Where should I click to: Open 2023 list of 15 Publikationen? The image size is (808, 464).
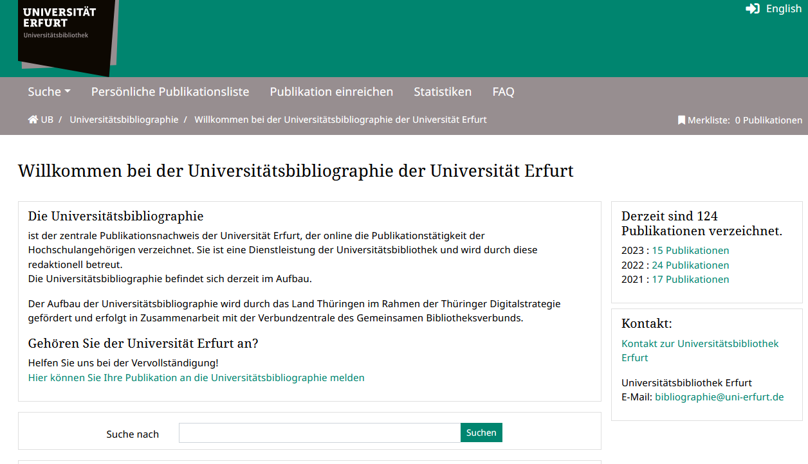(690, 251)
